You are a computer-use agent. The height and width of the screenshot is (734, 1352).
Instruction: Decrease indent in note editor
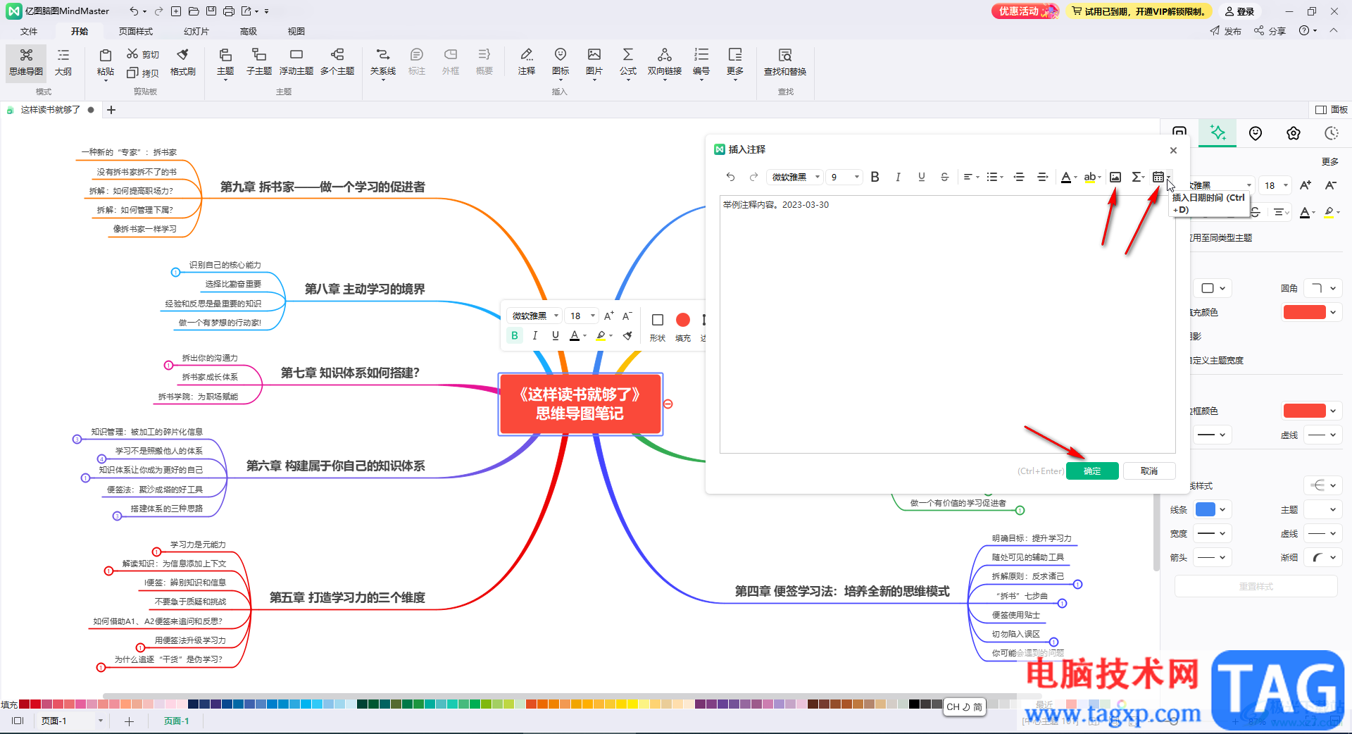1019,177
